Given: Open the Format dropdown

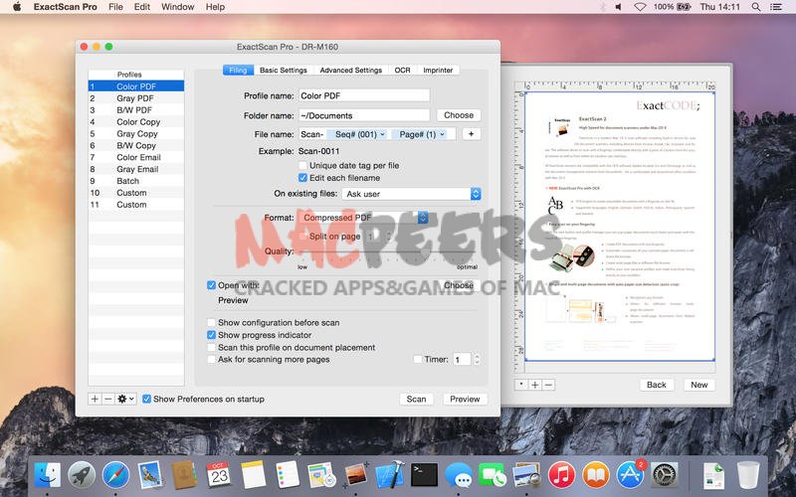Looking at the screenshot, I should click(363, 218).
